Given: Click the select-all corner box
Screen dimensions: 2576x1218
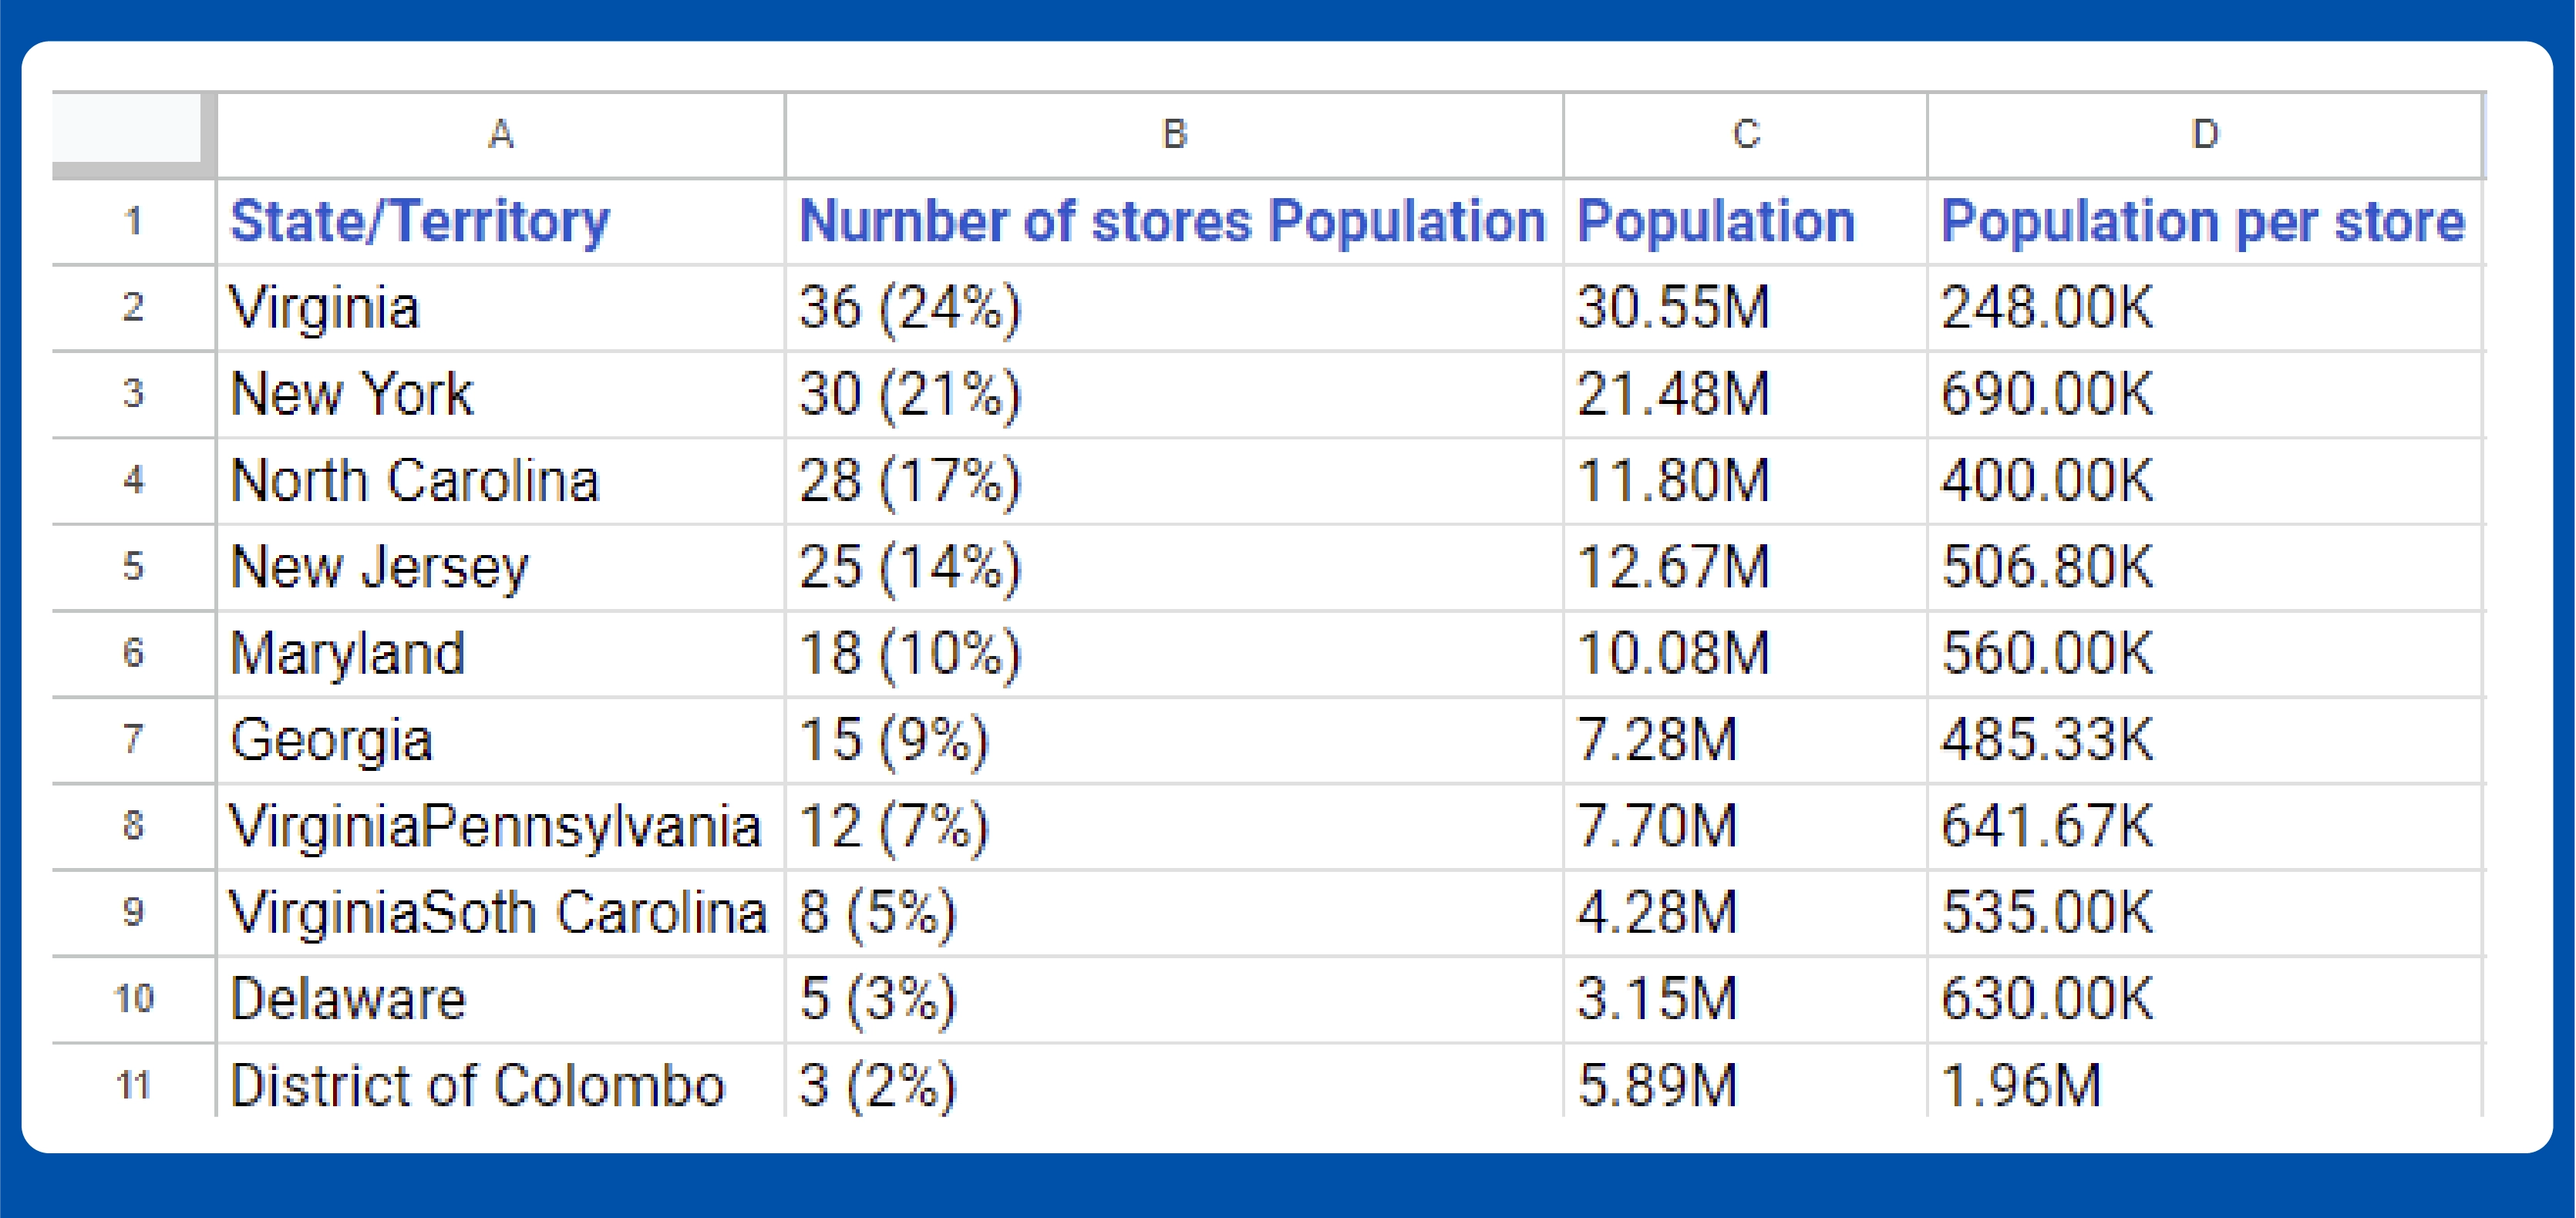Looking at the screenshot, I should pos(133,135).
